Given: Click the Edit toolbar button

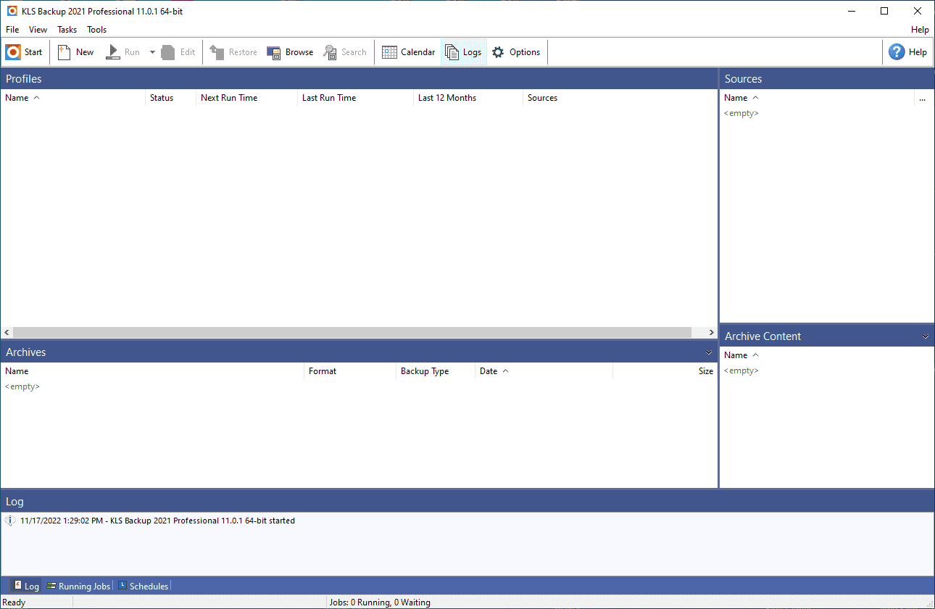Looking at the screenshot, I should 178,52.
